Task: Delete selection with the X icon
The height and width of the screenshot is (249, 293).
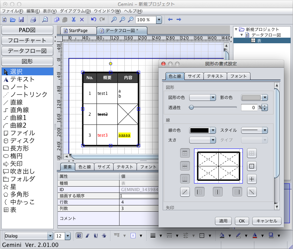Action: tap(82, 20)
